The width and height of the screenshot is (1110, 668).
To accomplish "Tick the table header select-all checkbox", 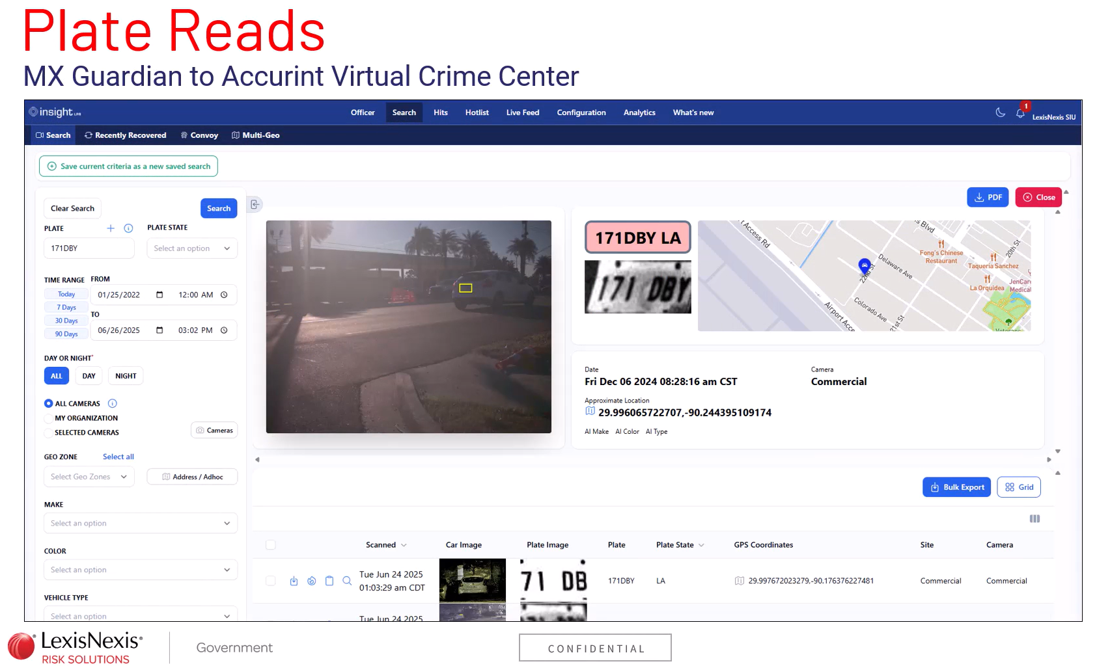I will point(271,545).
